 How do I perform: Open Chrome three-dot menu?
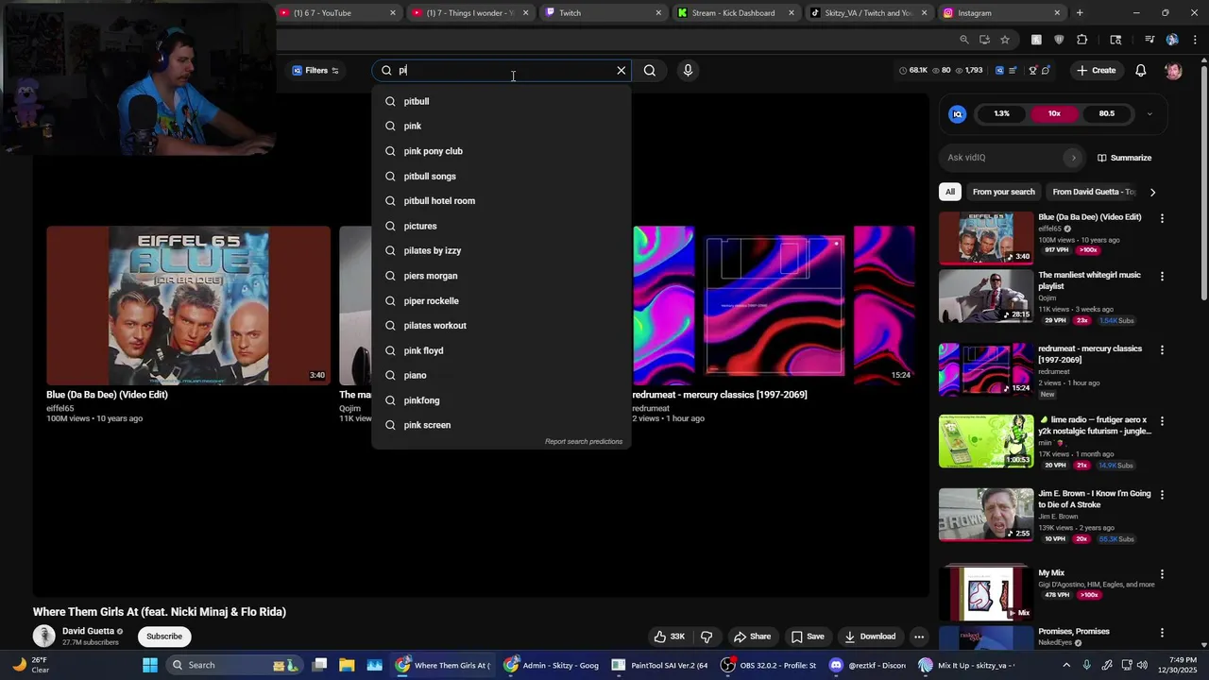coord(1193,40)
